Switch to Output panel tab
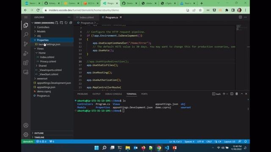The height and width of the screenshot is (152, 271). (x=96, y=94)
